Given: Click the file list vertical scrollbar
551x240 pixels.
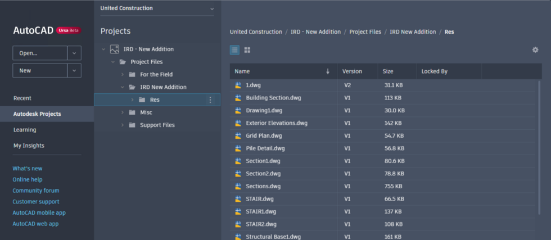Looking at the screenshot, I should tap(539, 148).
